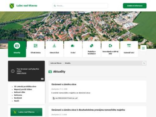Viewport: 156px width, 117px height.
Task: Open the article about dlouhodobému pronájmu nemovitého majetku
Action: [x=88, y=110]
